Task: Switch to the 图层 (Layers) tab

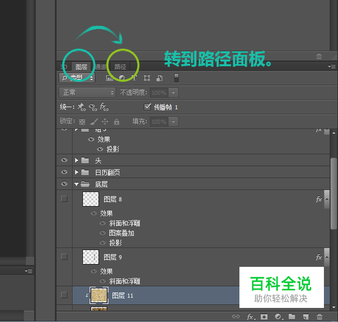Action: (x=81, y=67)
